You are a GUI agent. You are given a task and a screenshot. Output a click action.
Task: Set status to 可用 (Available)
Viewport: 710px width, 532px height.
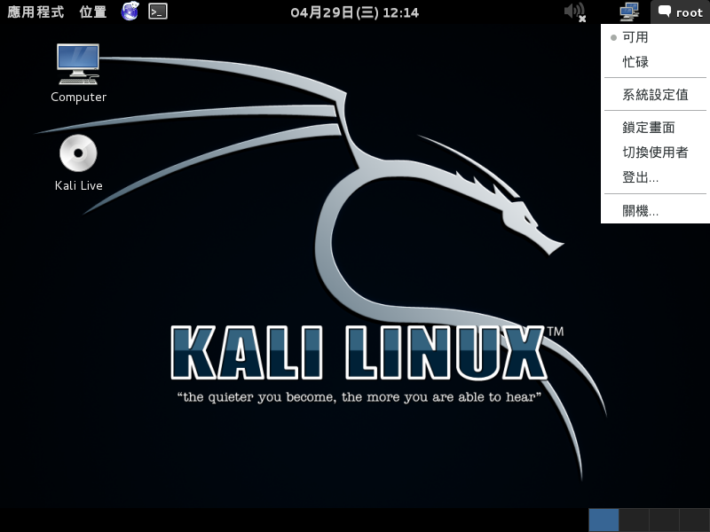635,37
